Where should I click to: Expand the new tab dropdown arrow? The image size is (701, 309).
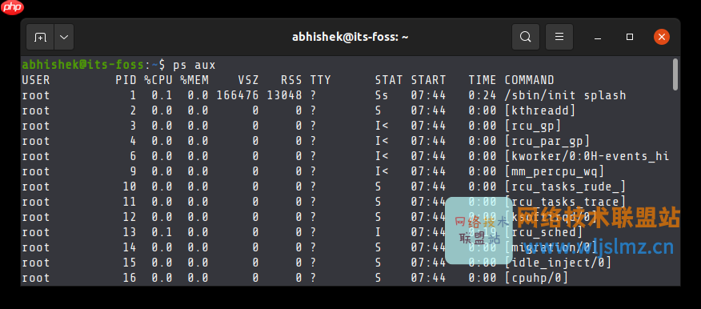tap(64, 37)
